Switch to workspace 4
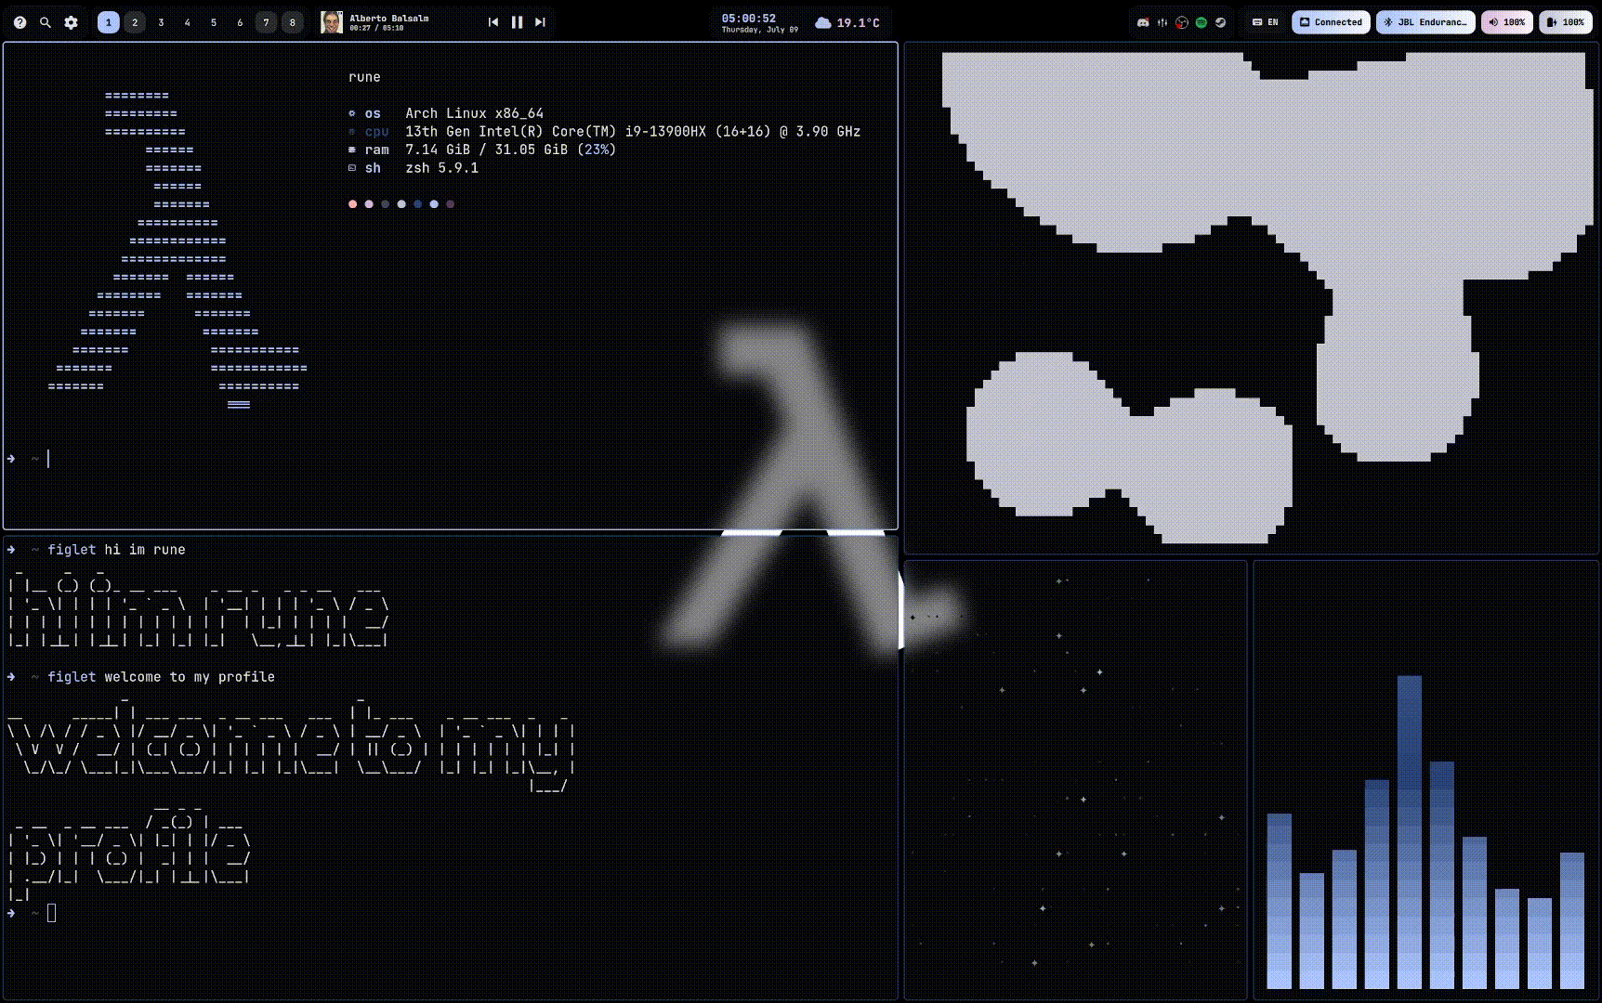Image resolution: width=1602 pixels, height=1003 pixels. (187, 22)
